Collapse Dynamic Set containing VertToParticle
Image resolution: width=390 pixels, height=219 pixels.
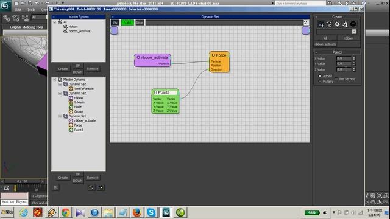coord(60,84)
